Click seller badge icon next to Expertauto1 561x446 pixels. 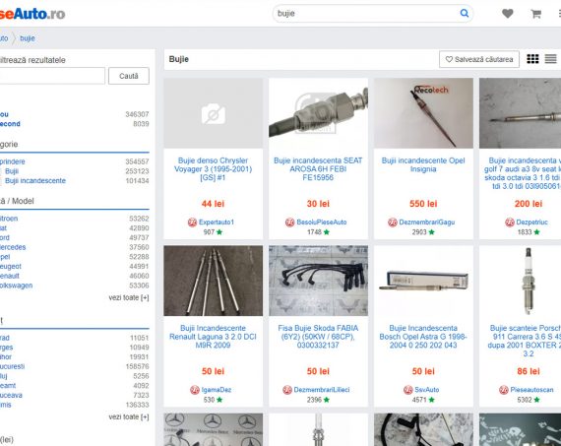[193, 223]
